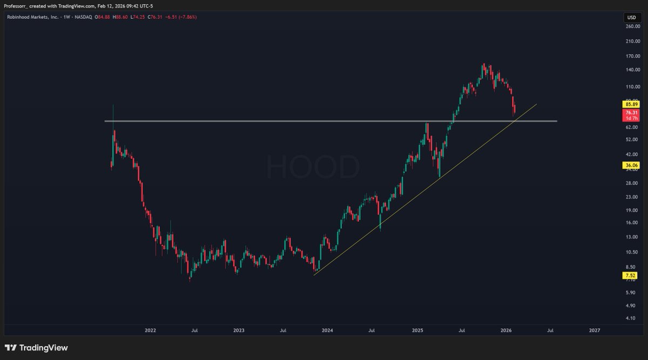Click the 210.00 price axis label

(x=633, y=41)
